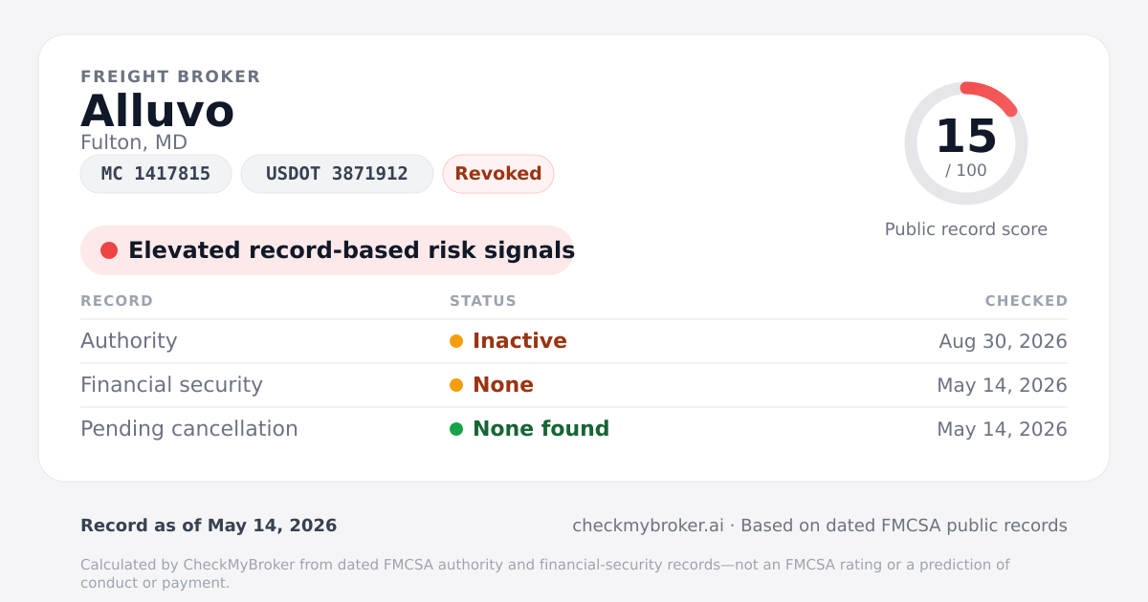Image resolution: width=1148 pixels, height=602 pixels.
Task: Select the USDOT 3871912 badge
Action: click(x=337, y=174)
